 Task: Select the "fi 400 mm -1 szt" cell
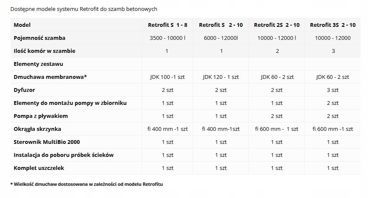tap(167, 129)
